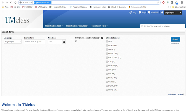Click the Not secure site info icon

click(x=20, y=2)
